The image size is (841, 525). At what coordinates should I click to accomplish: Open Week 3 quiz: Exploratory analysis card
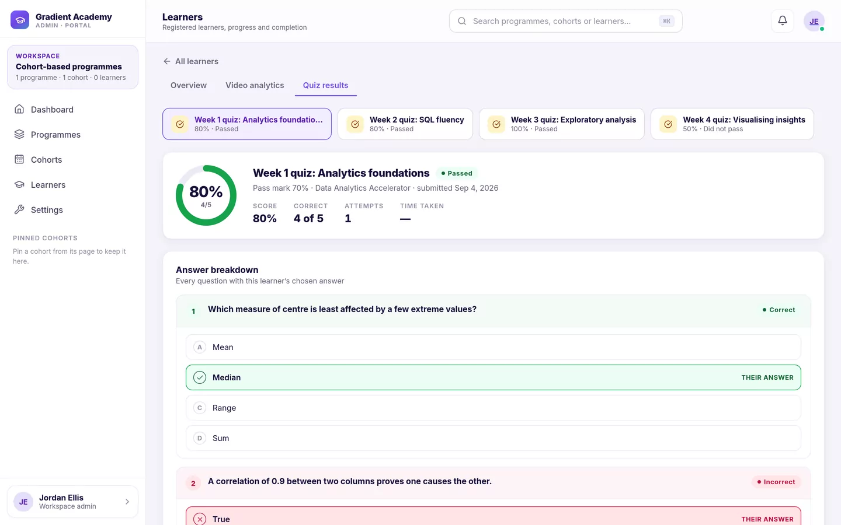point(562,124)
